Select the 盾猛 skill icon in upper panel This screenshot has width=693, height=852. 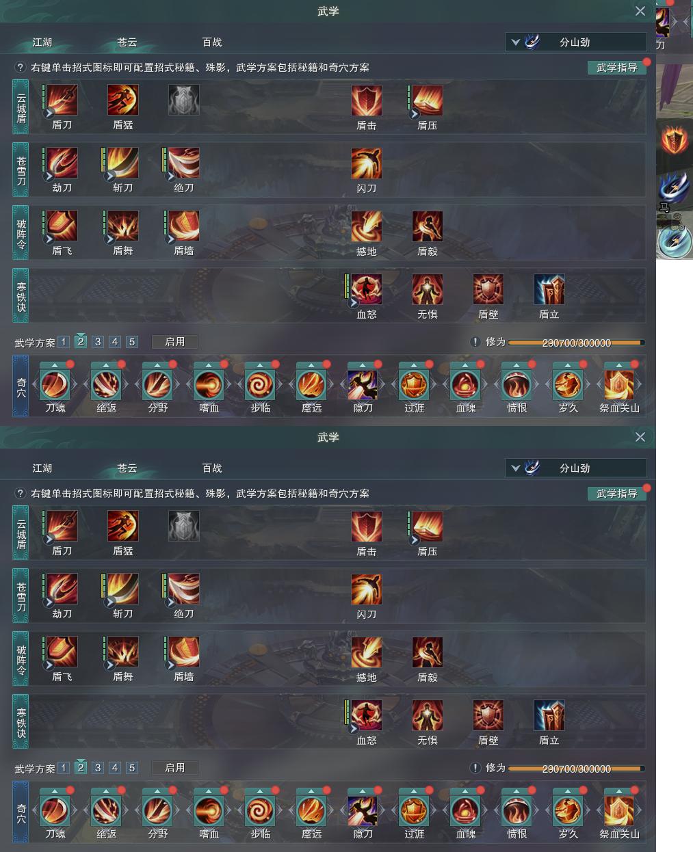[x=123, y=101]
